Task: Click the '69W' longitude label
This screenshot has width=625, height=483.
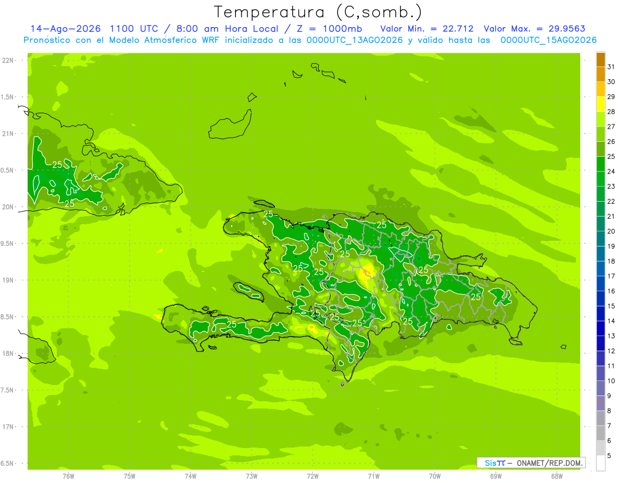Action: point(496,476)
